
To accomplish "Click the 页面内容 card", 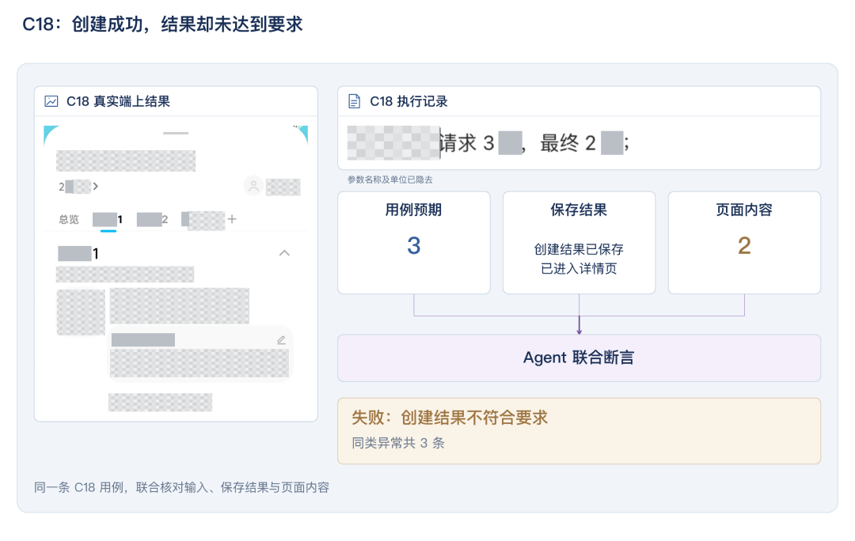I will [744, 243].
